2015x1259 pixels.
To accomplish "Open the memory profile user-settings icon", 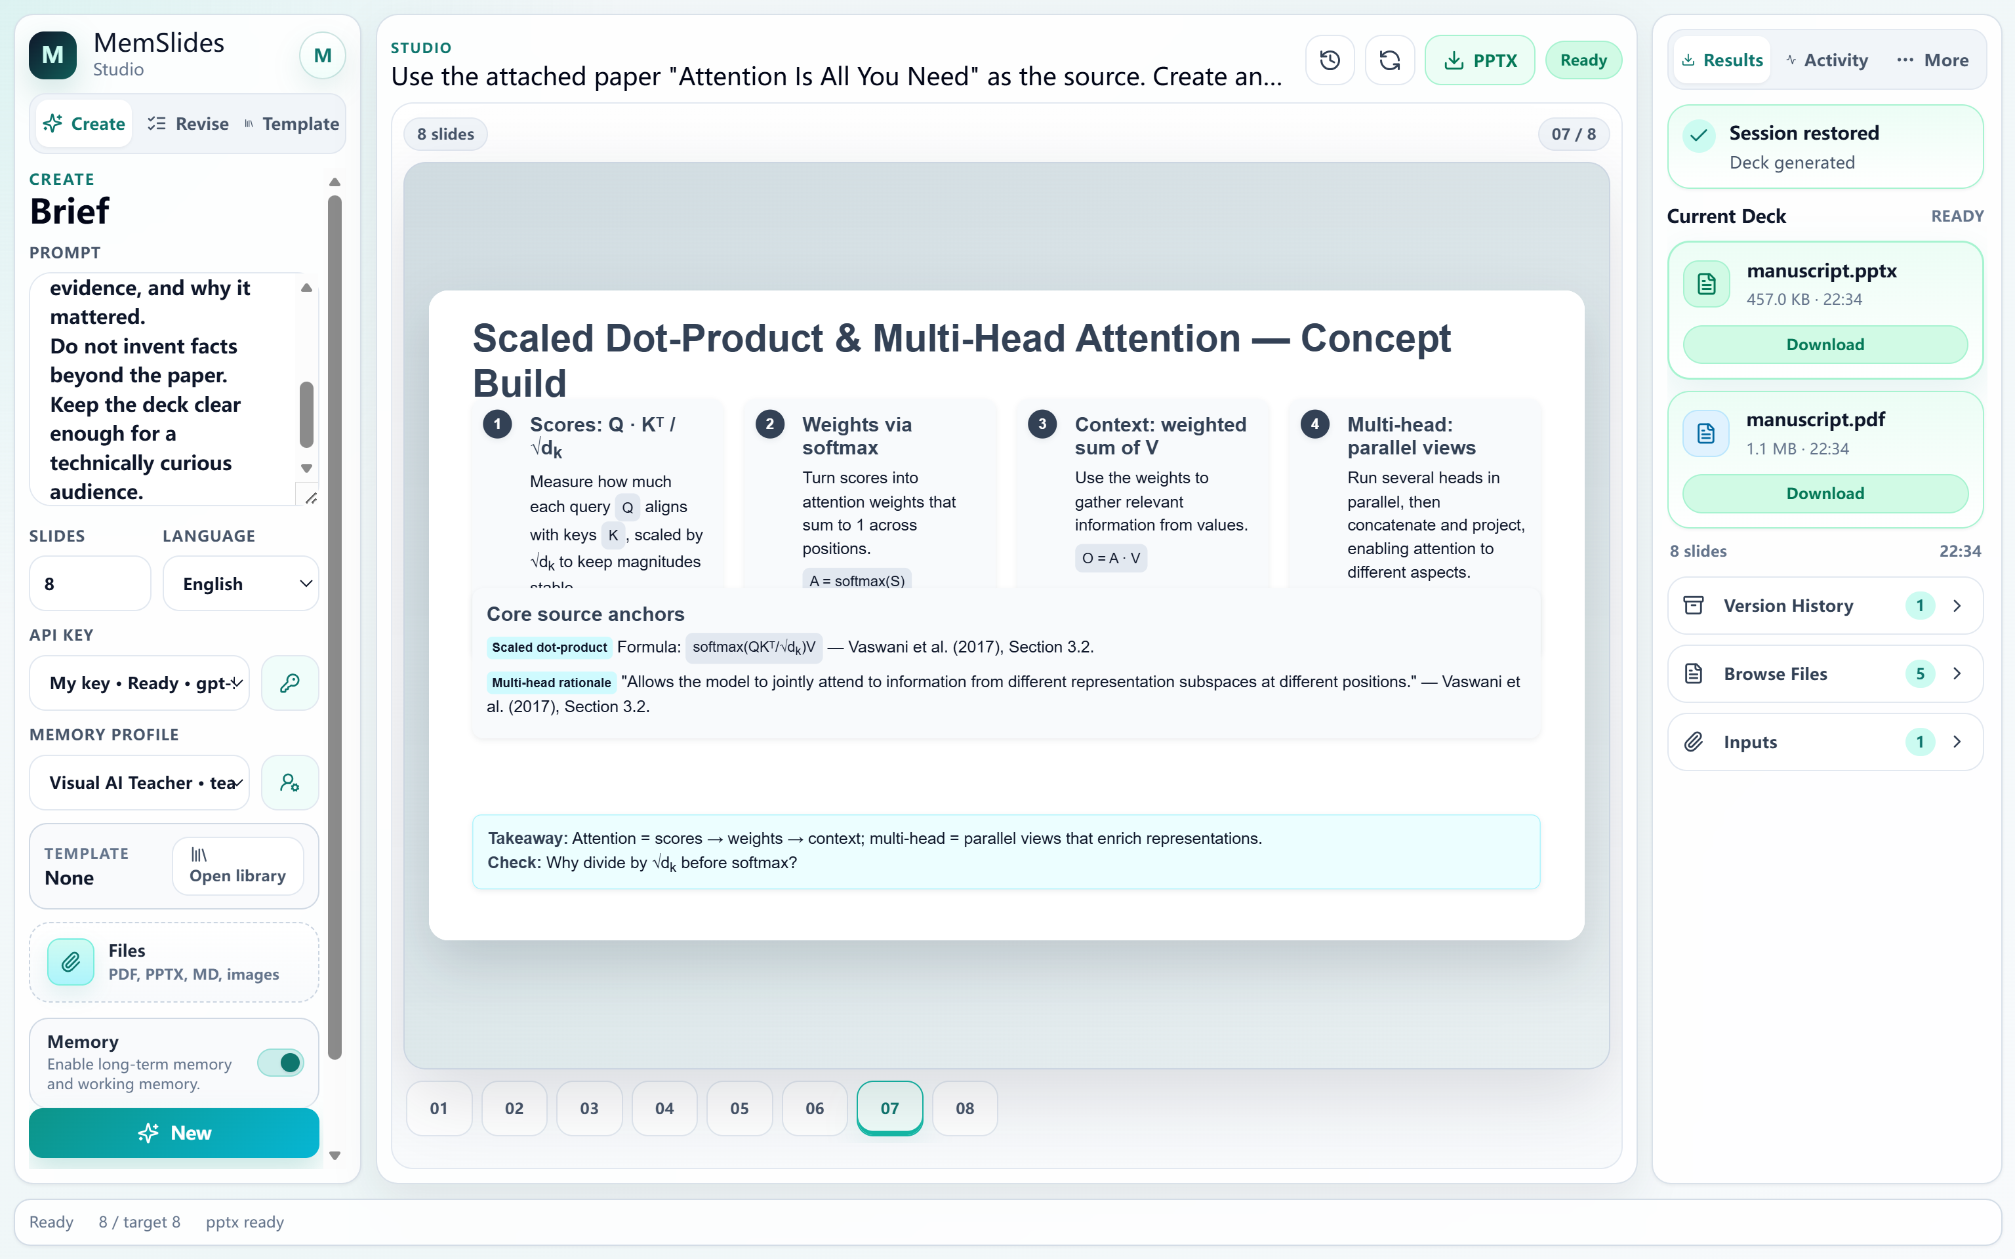I will (x=290, y=783).
